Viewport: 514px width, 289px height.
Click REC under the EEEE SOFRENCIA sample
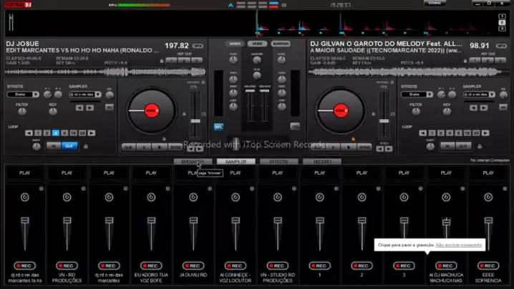click(488, 265)
